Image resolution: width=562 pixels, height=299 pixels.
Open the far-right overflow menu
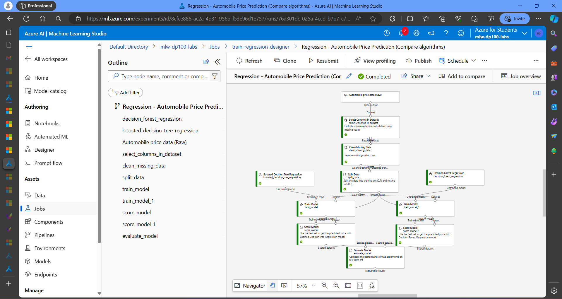536,61
